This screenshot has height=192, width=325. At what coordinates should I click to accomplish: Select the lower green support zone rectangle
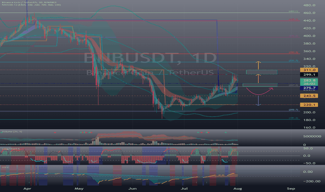(260, 85)
